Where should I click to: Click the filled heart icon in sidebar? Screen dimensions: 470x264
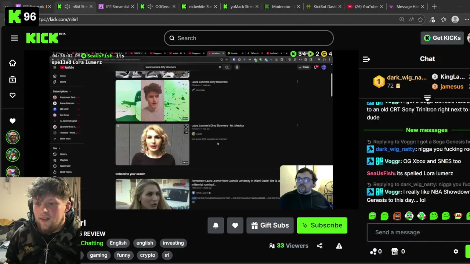click(12, 121)
